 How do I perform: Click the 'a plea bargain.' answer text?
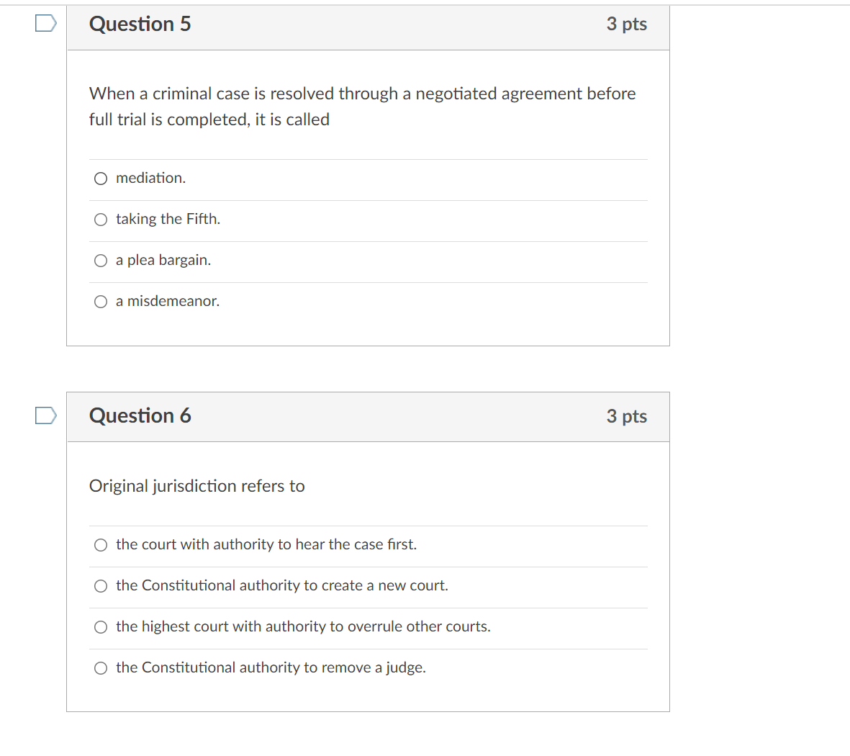coord(163,261)
